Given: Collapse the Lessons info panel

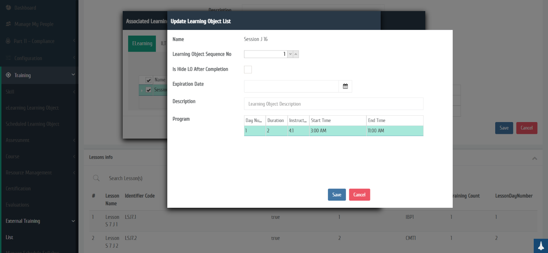Looking at the screenshot, I should coord(534,158).
